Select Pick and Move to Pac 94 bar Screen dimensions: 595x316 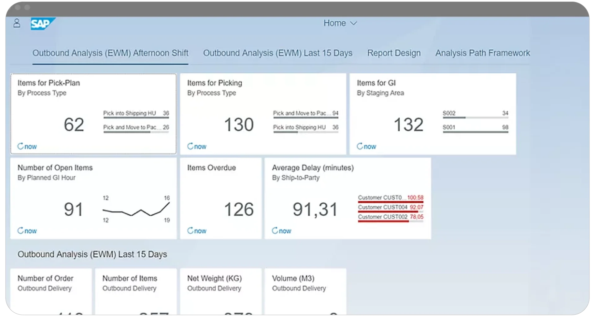306,114
